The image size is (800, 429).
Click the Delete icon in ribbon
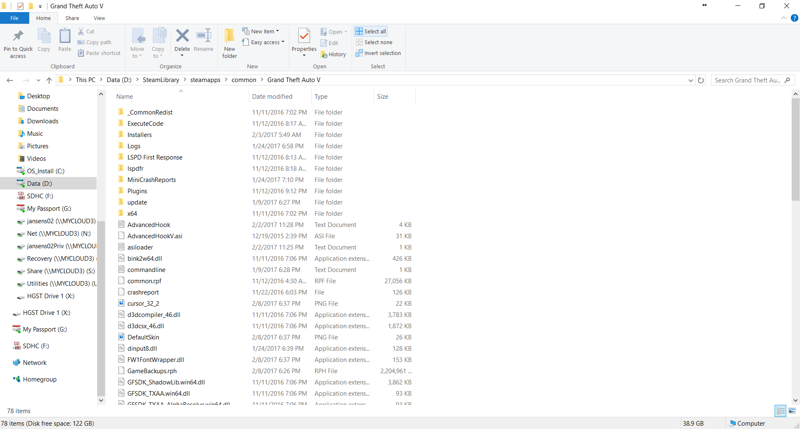[182, 37]
